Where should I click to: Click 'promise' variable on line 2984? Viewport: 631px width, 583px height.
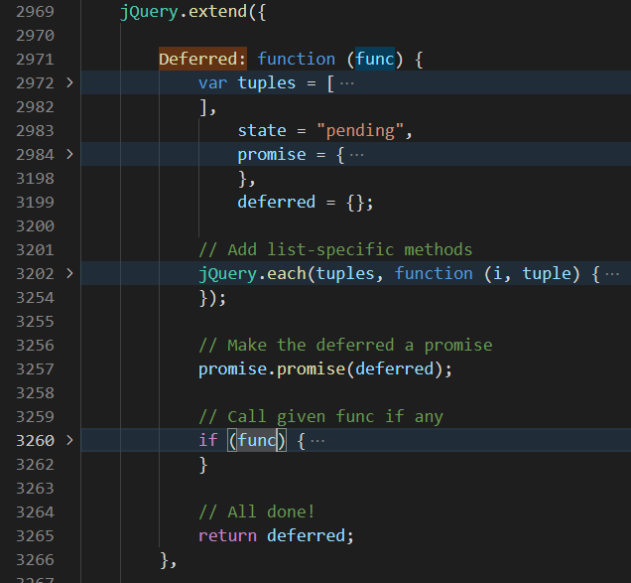coord(272,155)
